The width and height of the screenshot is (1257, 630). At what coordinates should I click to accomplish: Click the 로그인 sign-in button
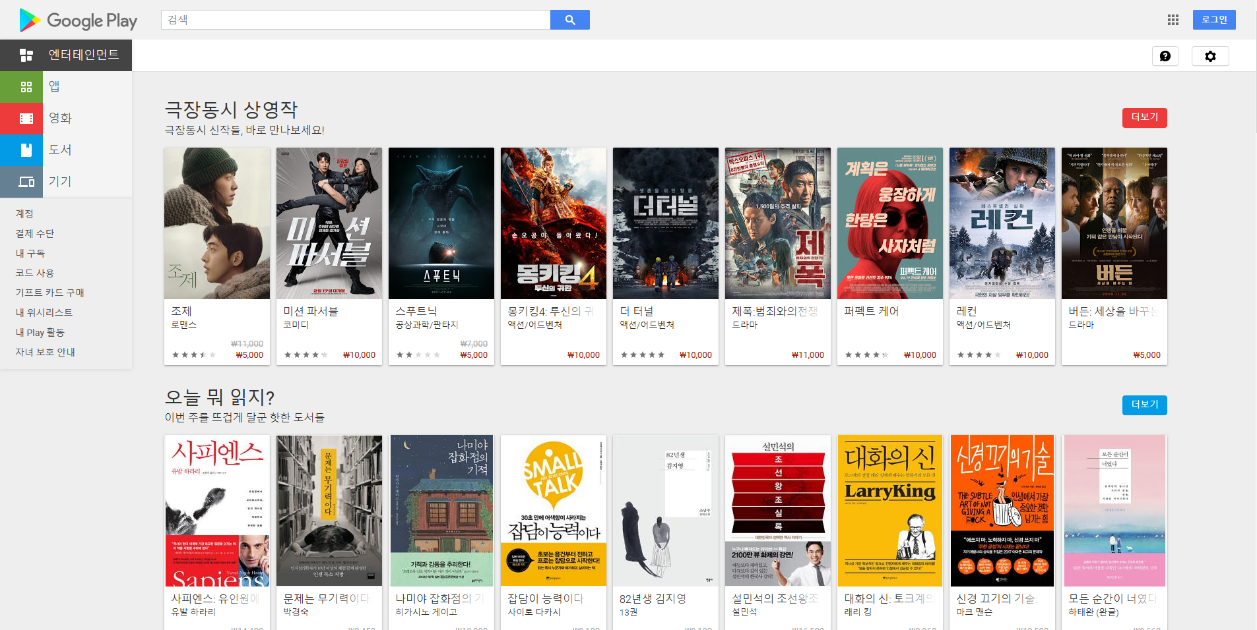[1214, 20]
